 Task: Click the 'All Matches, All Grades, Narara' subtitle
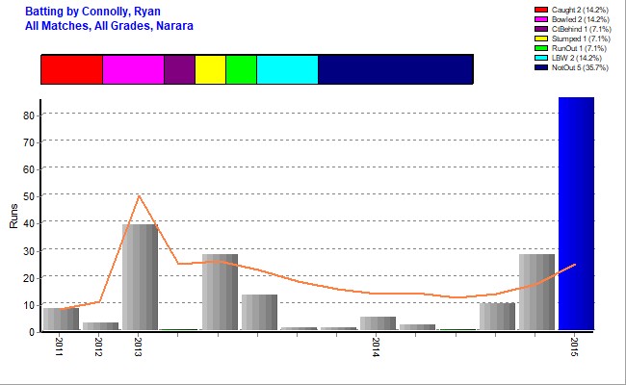click(109, 26)
